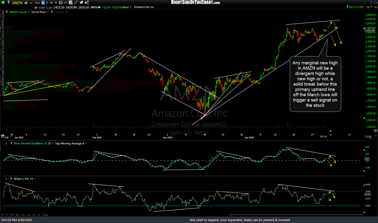Click the PPO value marker 0.61

coord(367,159)
